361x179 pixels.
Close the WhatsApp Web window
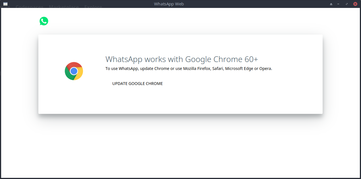click(355, 4)
